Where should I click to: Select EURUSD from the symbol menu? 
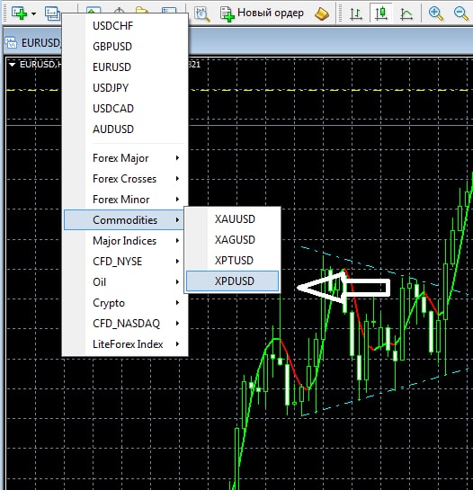coord(125,67)
